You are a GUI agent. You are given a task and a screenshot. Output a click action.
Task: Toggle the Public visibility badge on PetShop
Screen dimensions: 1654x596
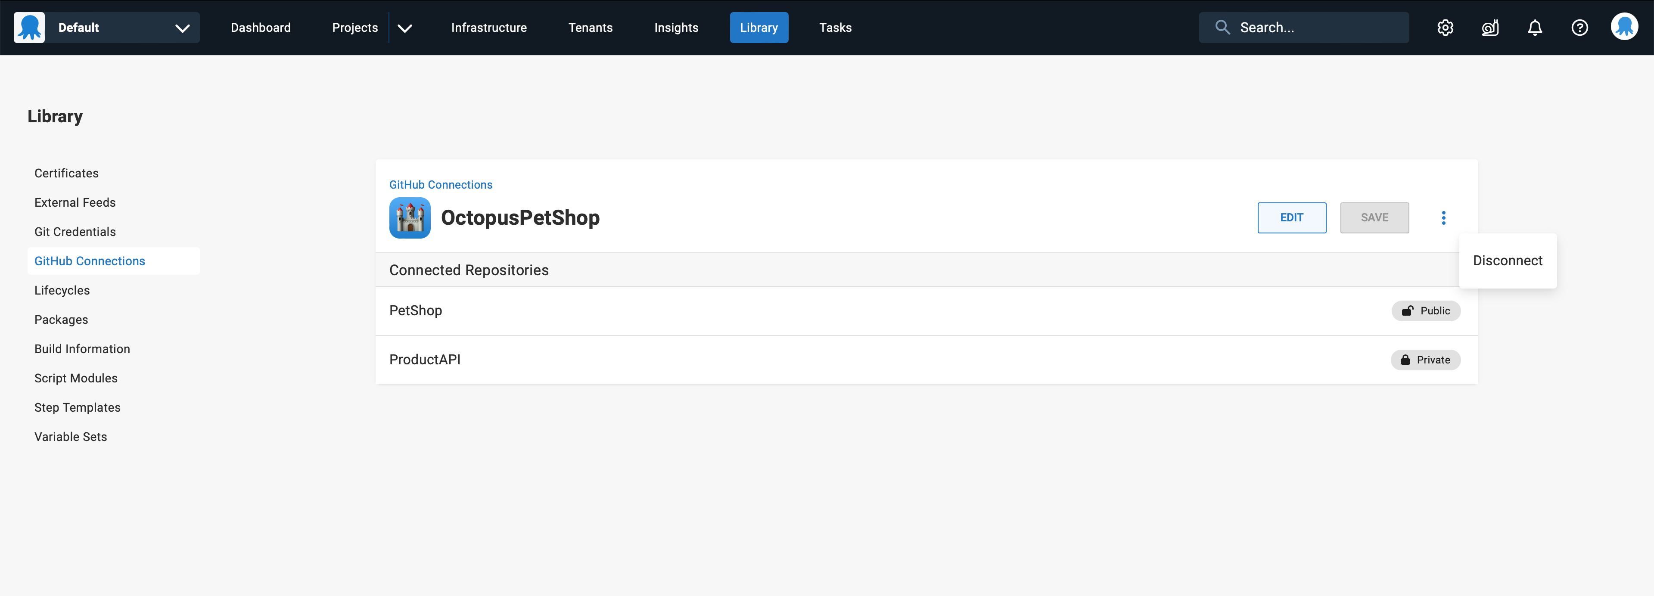[1426, 310]
